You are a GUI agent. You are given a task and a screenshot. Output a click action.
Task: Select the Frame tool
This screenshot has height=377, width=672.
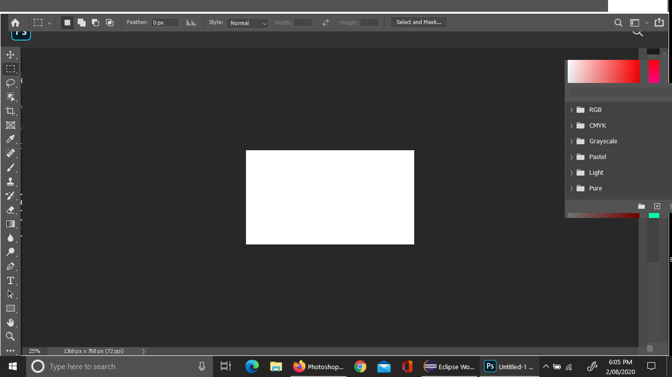(10, 125)
